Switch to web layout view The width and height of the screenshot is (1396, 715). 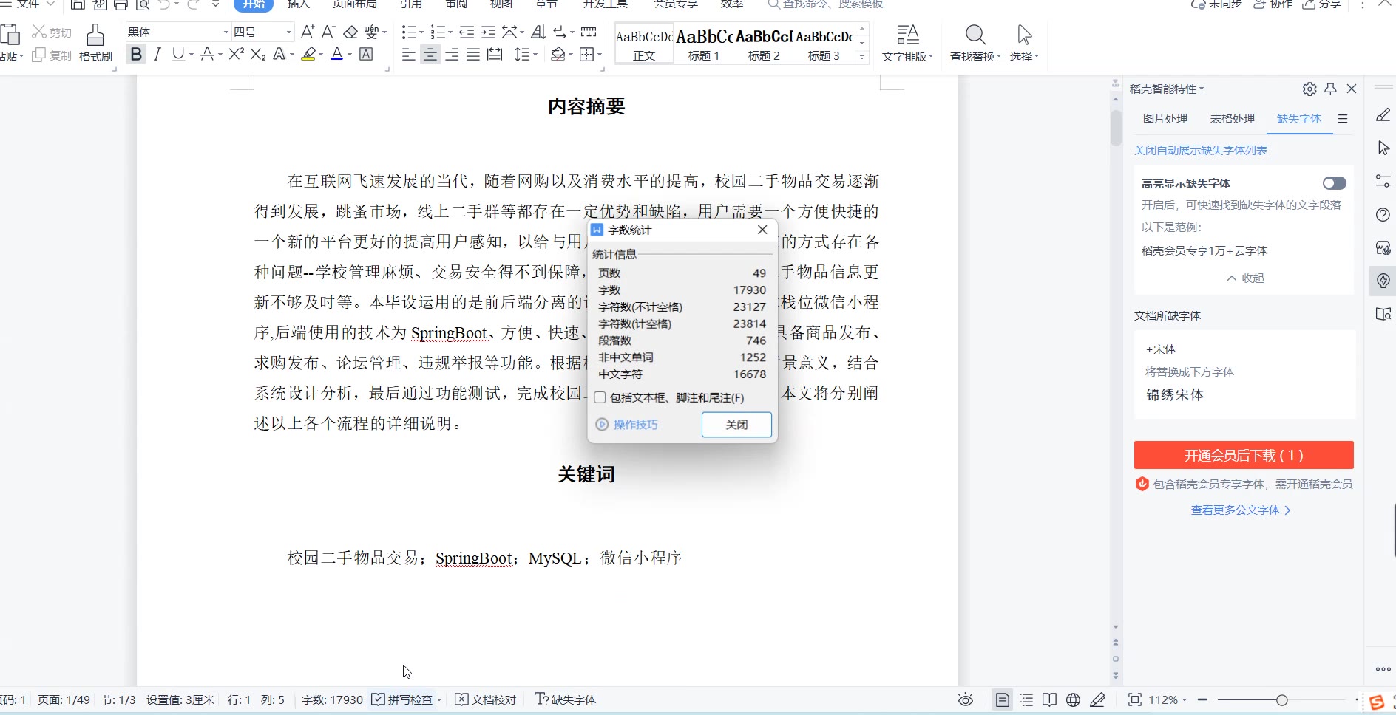1073,699
